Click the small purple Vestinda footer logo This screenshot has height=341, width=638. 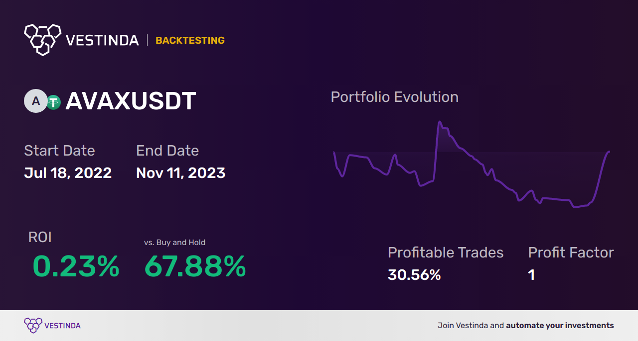tap(33, 325)
